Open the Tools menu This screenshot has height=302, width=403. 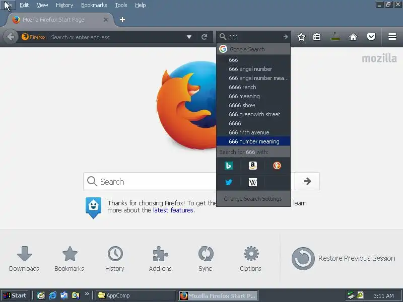pos(121,5)
